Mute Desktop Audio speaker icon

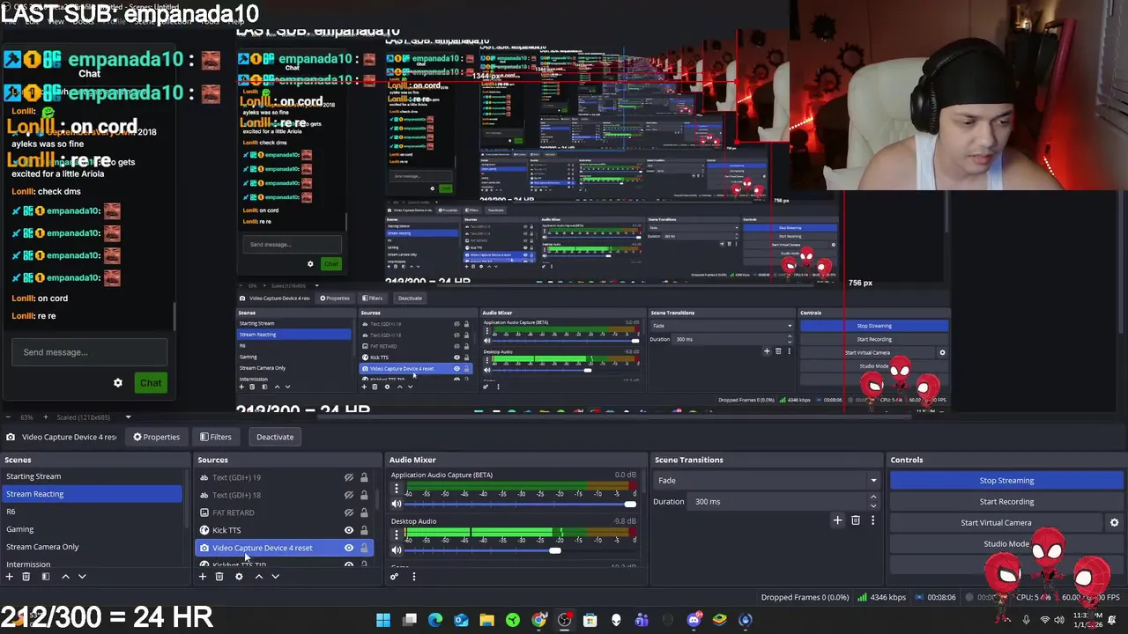point(397,550)
